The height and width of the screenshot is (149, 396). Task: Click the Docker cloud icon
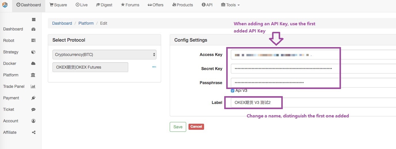(x=33, y=63)
